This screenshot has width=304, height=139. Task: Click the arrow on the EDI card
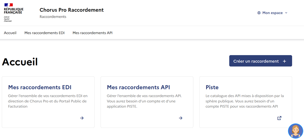pos(82,118)
